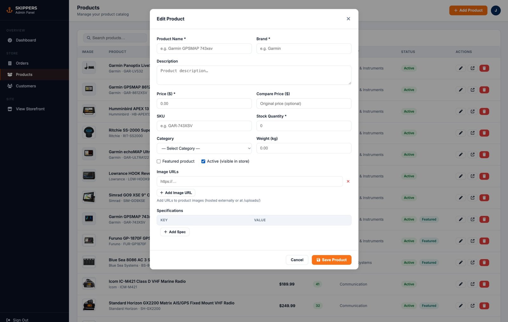Open Orders in sidebar
Image resolution: width=508 pixels, height=322 pixels.
[34, 63]
